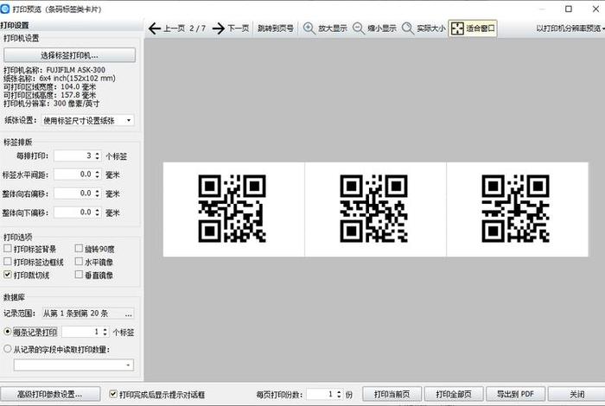Click the middle QR code label in preview
The width and height of the screenshot is (605, 406).
(x=374, y=208)
